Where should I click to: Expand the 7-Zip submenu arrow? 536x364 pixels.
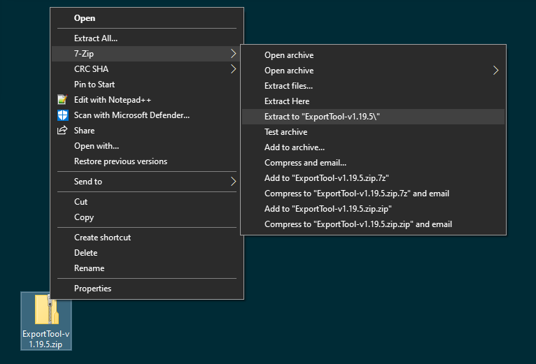232,54
